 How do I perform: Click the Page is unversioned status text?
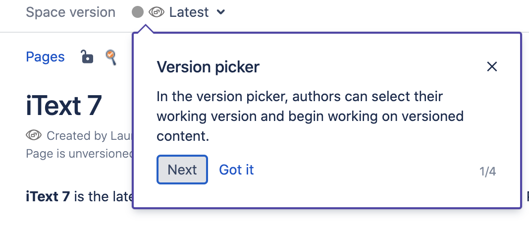pos(79,154)
